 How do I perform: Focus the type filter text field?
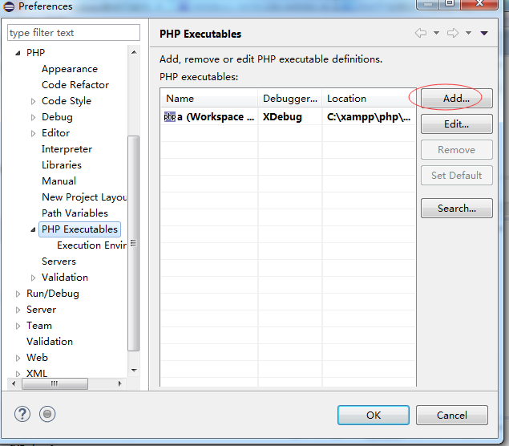pyautogui.click(x=74, y=32)
